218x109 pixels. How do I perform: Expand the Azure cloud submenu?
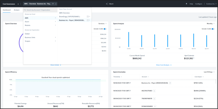point(40,22)
